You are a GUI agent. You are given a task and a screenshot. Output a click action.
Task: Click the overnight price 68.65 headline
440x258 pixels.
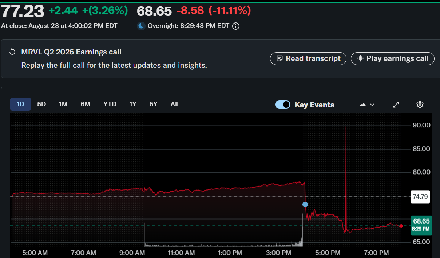tap(154, 11)
